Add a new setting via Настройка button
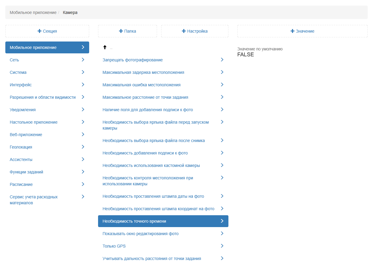 coord(195,31)
